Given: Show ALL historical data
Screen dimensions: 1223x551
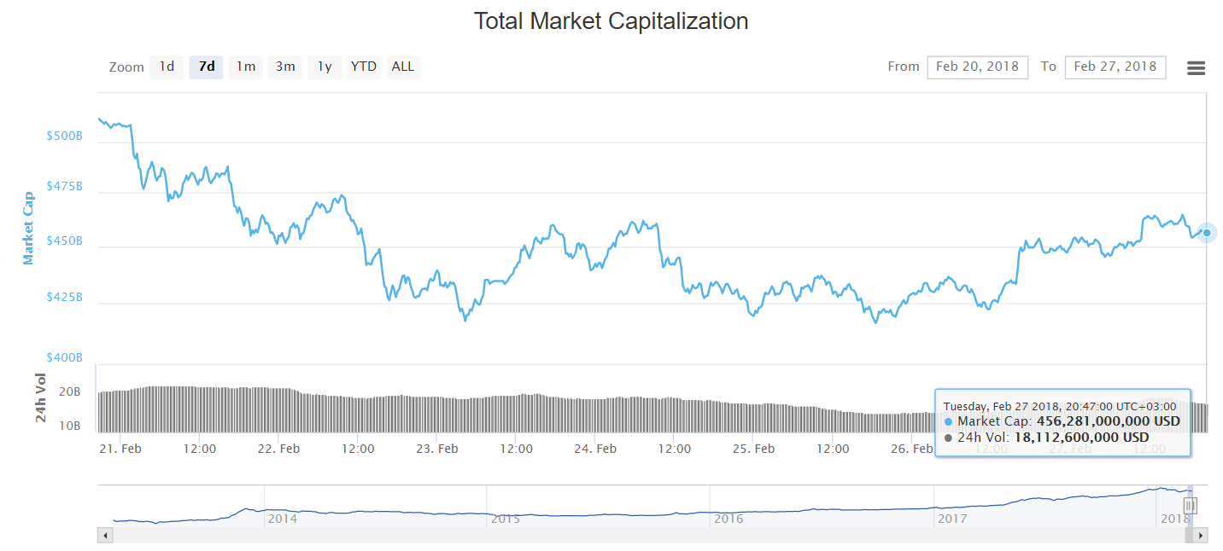Looking at the screenshot, I should click(x=402, y=67).
